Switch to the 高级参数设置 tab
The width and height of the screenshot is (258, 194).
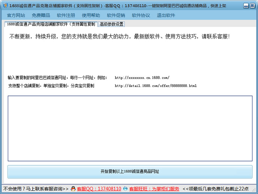coord(111,24)
